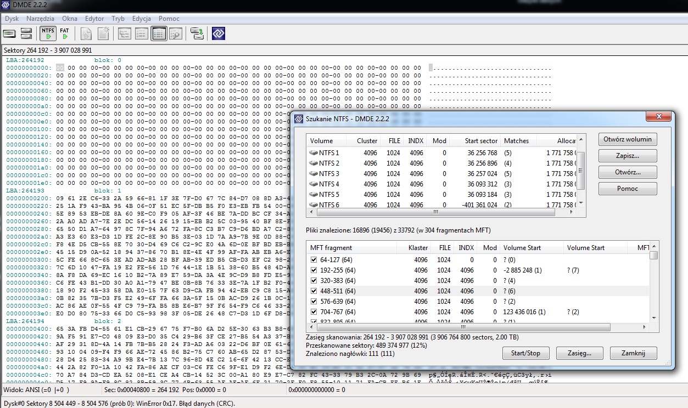Sort volumes by Start sector column header
This screenshot has width=688, height=408.
tap(474, 141)
